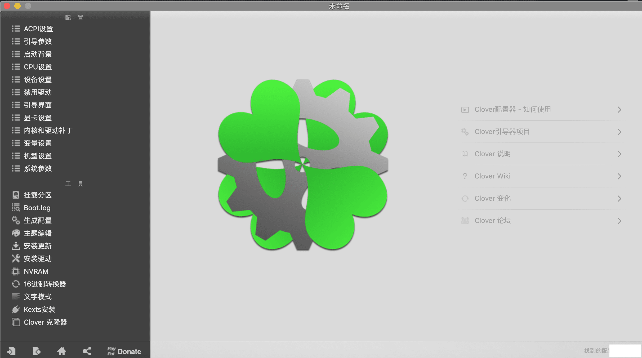Click the export configuration icon in bottom toolbar
This screenshot has height=358, width=642.
point(37,351)
